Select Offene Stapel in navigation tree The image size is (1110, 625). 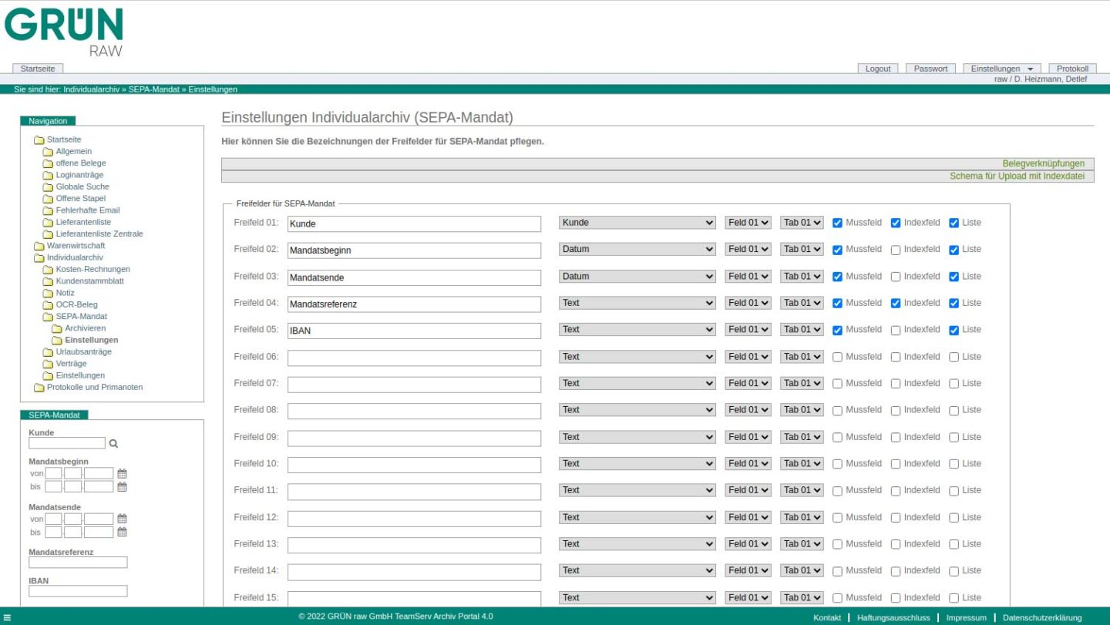pyautogui.click(x=80, y=199)
